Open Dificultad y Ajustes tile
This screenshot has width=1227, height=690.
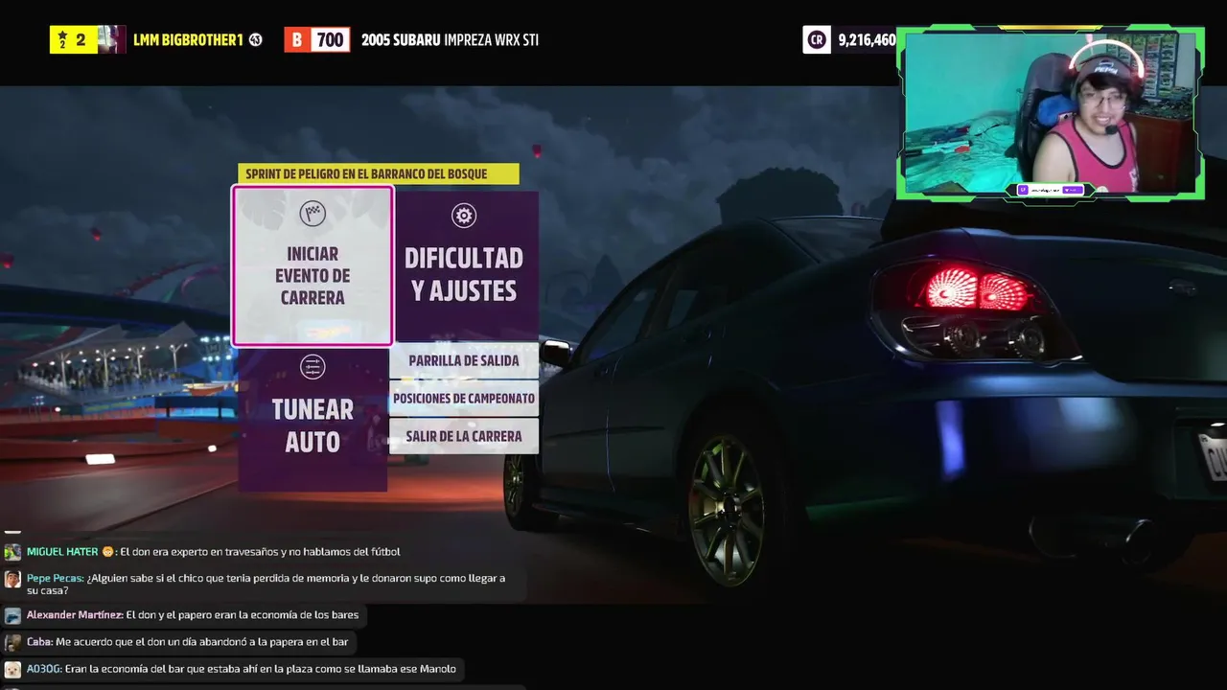click(x=464, y=265)
